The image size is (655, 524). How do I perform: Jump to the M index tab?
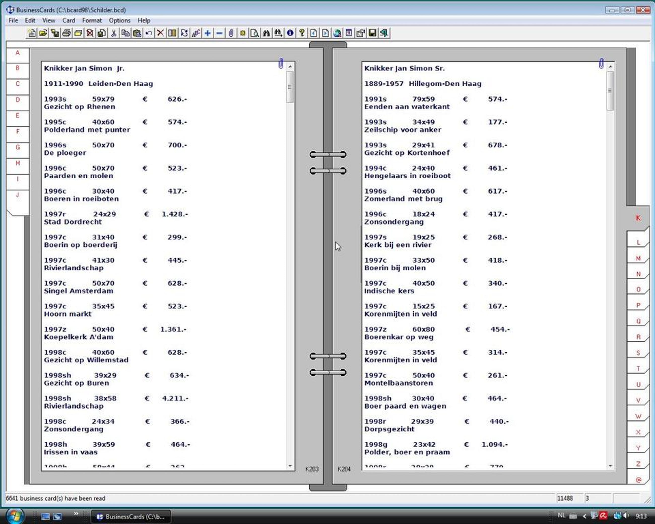[638, 258]
